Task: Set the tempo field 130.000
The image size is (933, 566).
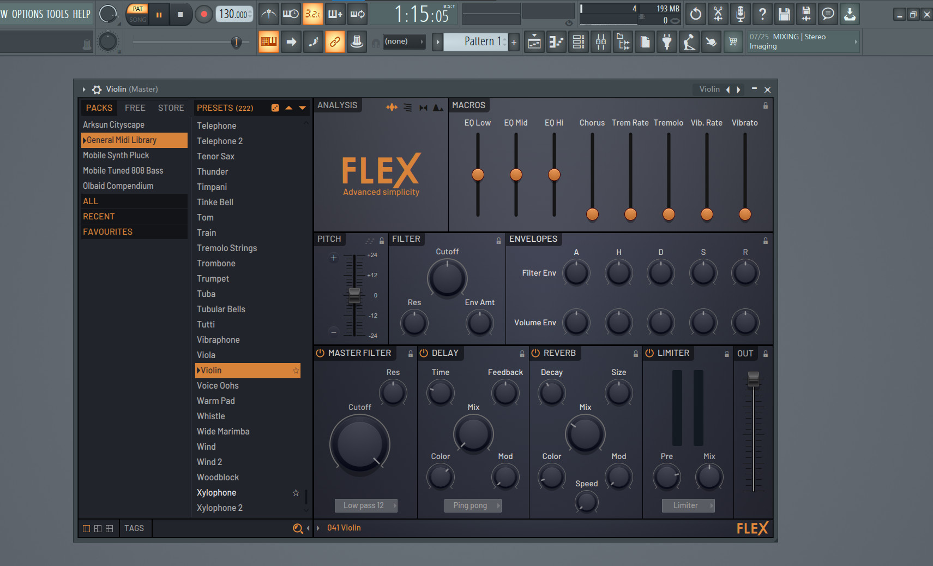Action: 235,14
